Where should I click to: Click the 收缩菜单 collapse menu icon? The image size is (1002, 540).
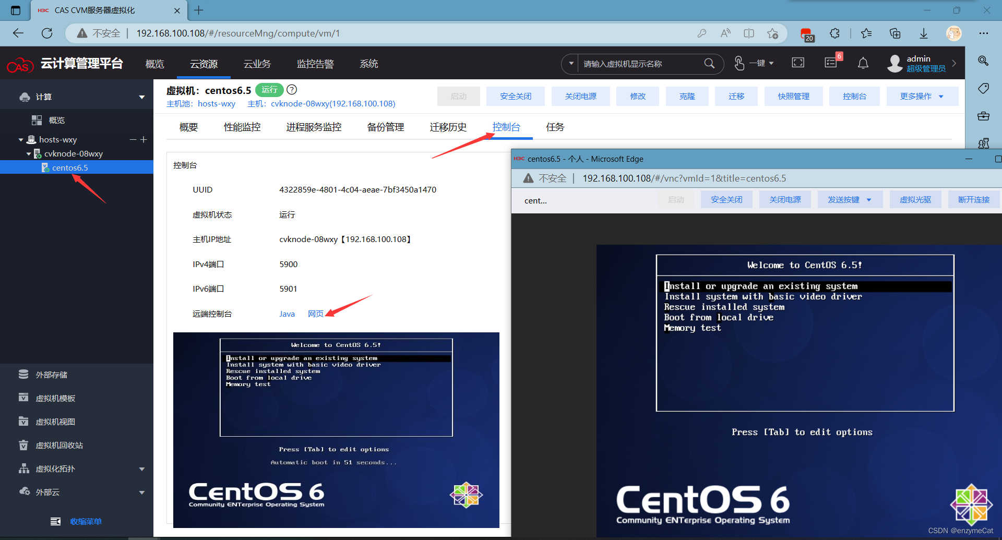[x=56, y=521]
